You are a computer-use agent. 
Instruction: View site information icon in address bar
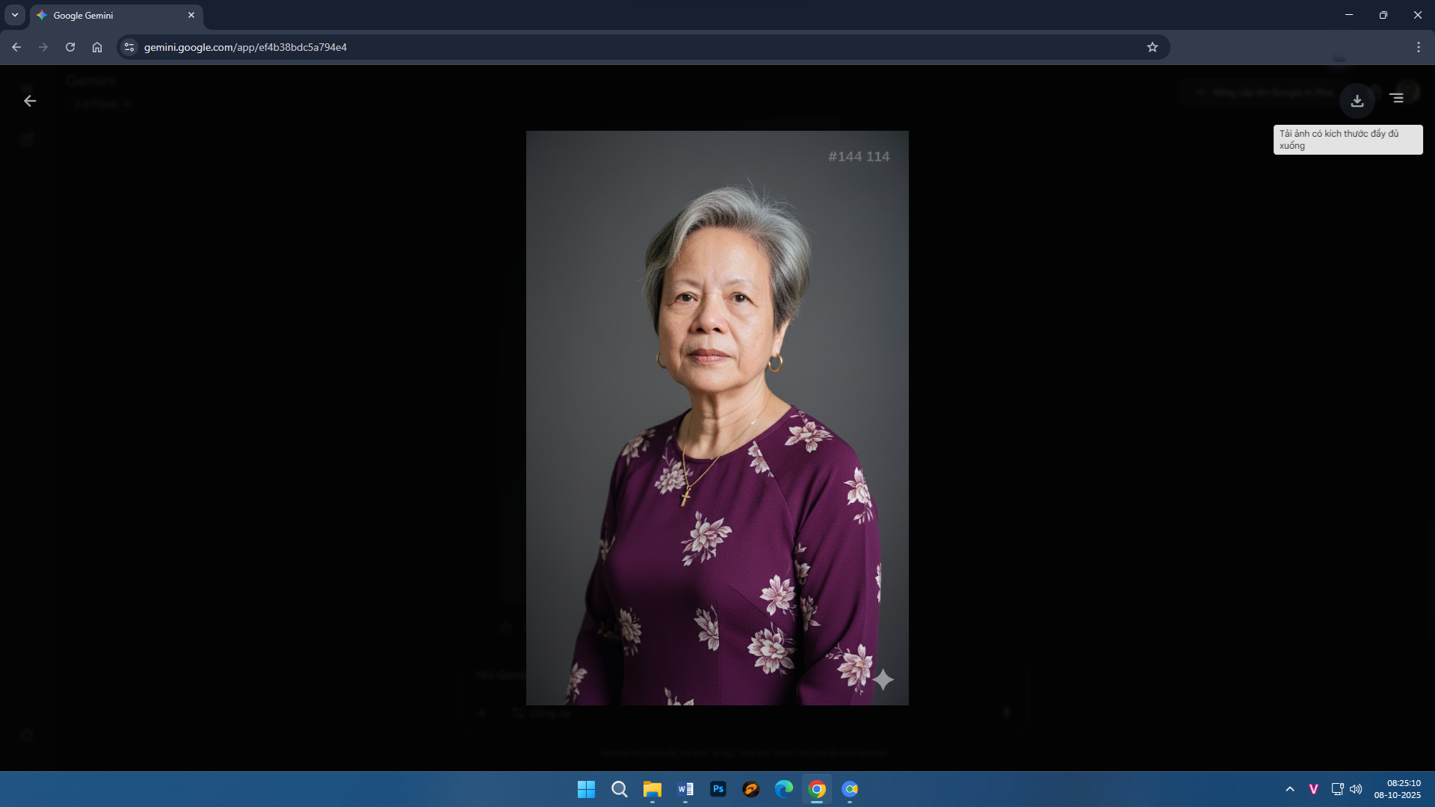click(x=129, y=47)
